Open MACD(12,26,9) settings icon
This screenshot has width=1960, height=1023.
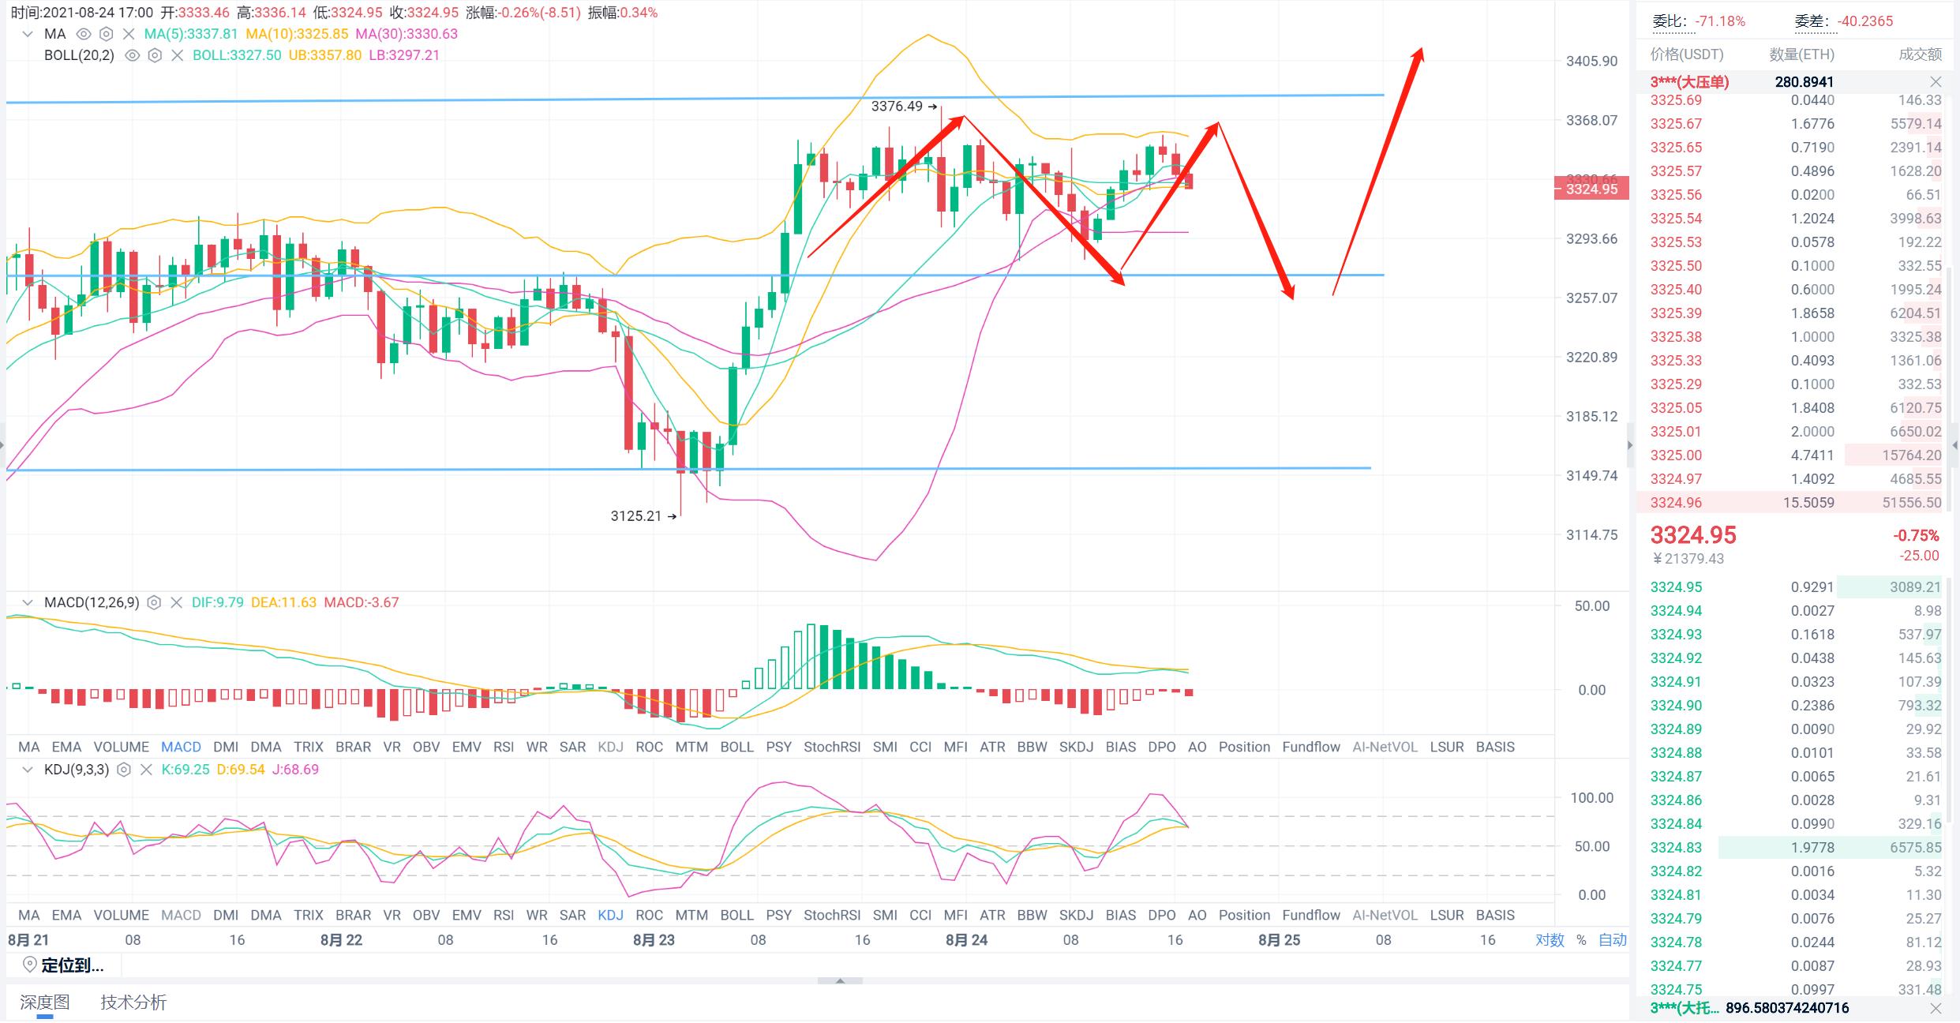[154, 602]
